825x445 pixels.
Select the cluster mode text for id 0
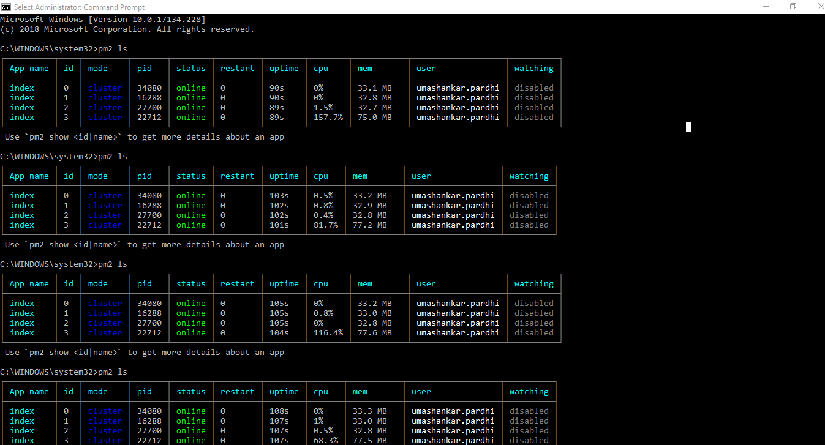(105, 88)
